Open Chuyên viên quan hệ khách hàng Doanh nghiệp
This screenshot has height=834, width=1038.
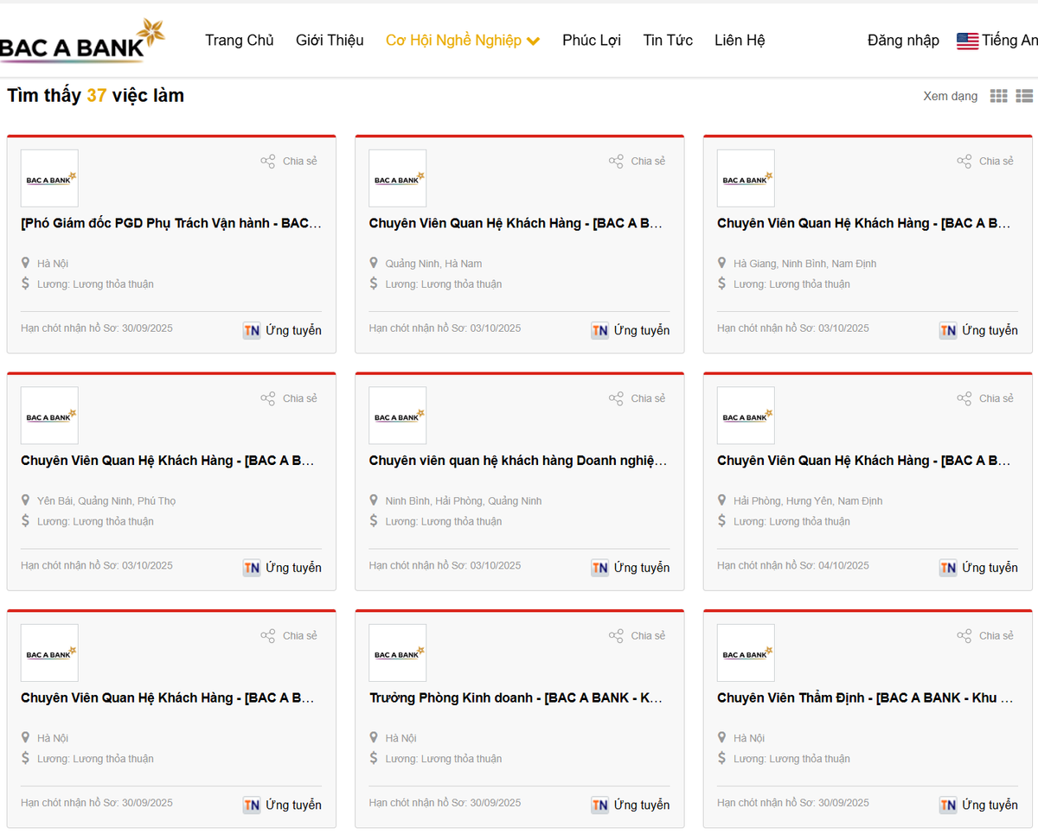[518, 461]
